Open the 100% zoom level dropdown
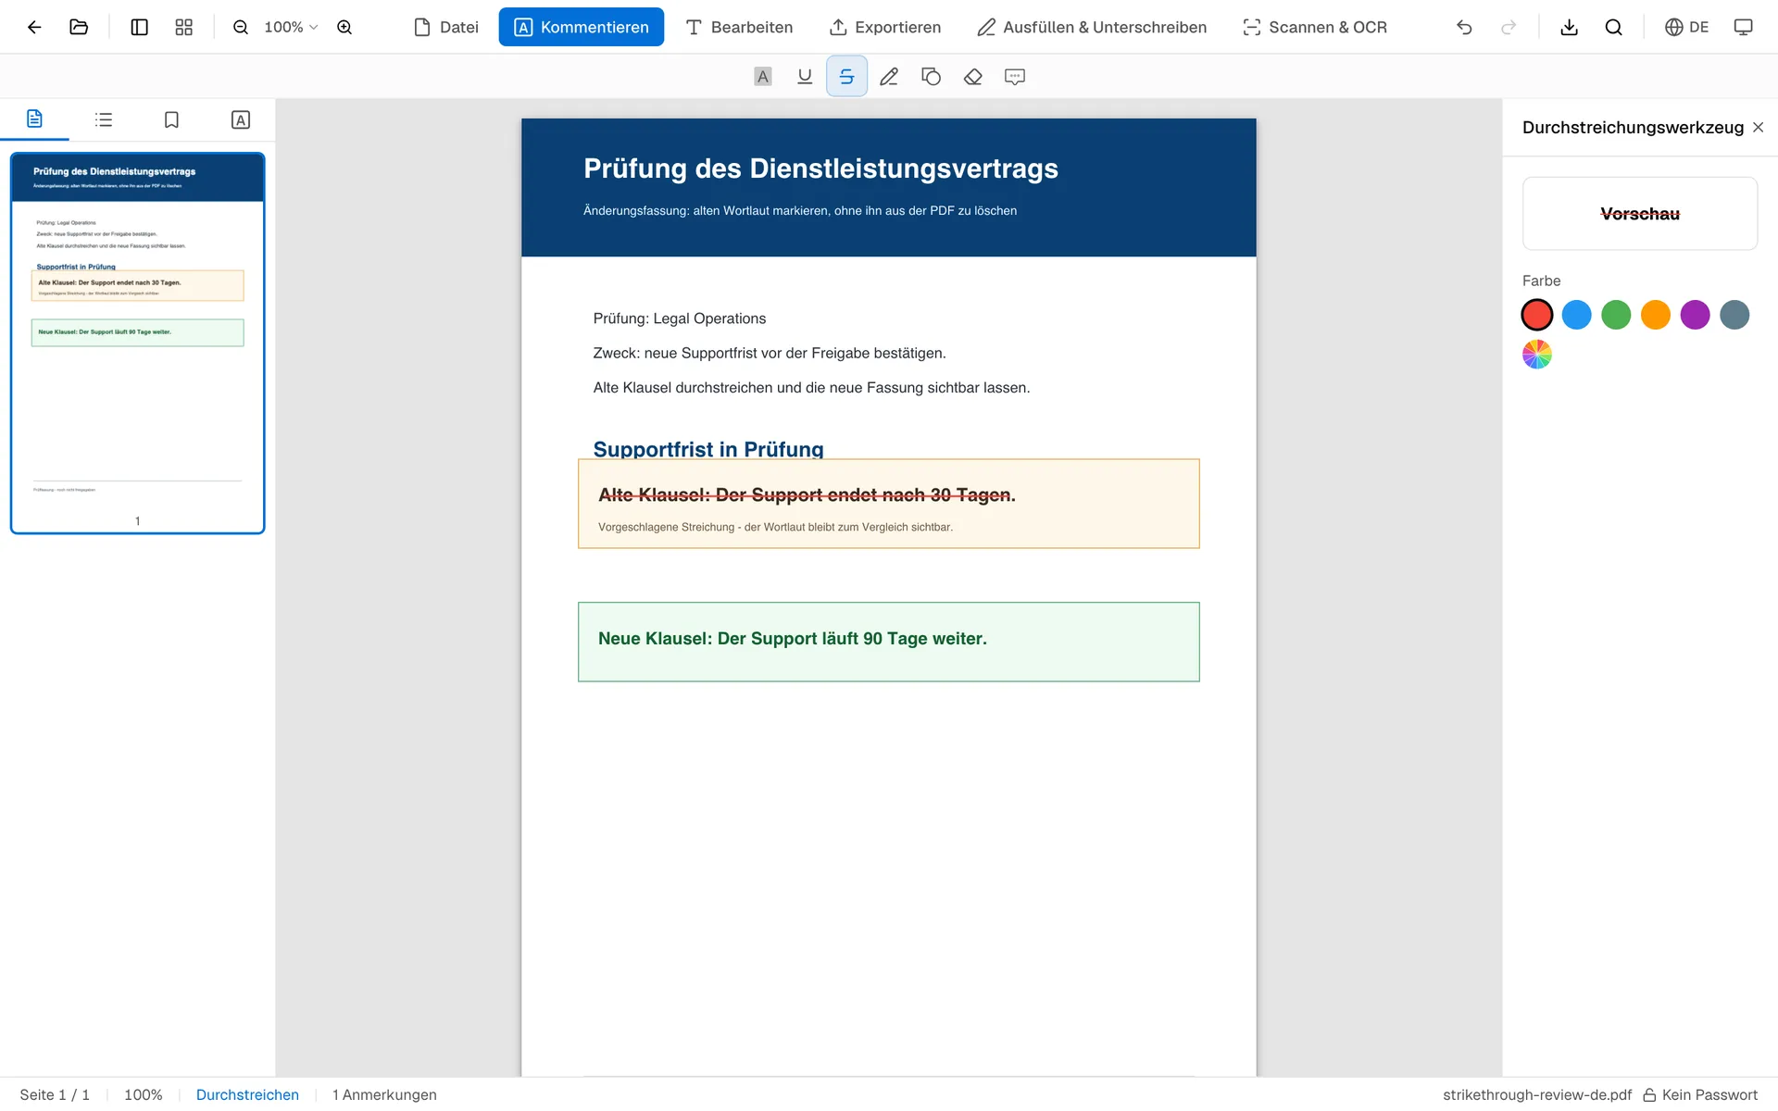Image resolution: width=1778 pixels, height=1111 pixels. tap(290, 27)
